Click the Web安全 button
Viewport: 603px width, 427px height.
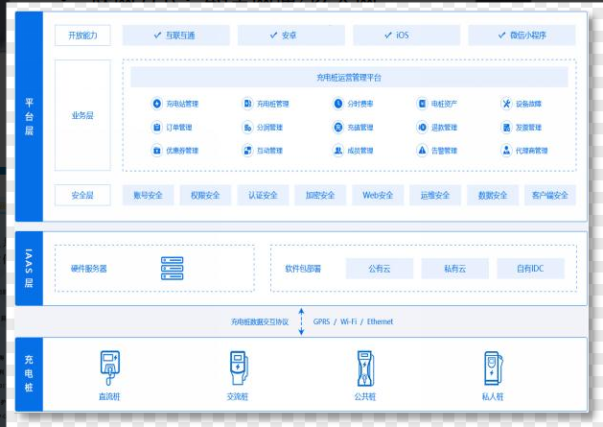click(x=378, y=195)
